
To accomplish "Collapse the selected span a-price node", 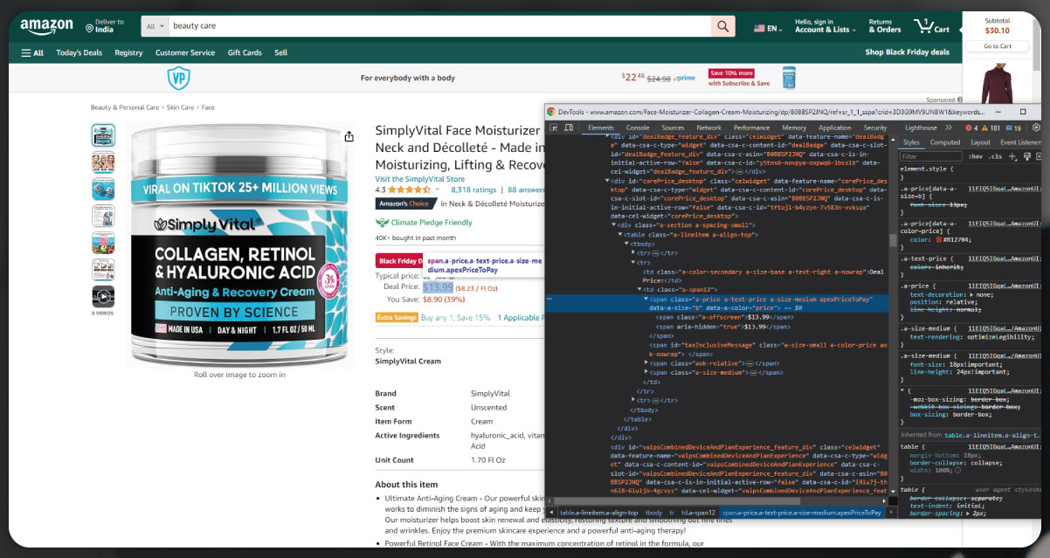I will pos(647,300).
